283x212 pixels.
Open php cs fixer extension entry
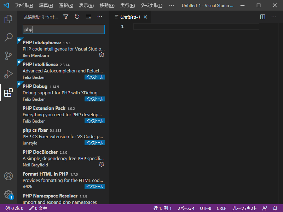click(63, 136)
